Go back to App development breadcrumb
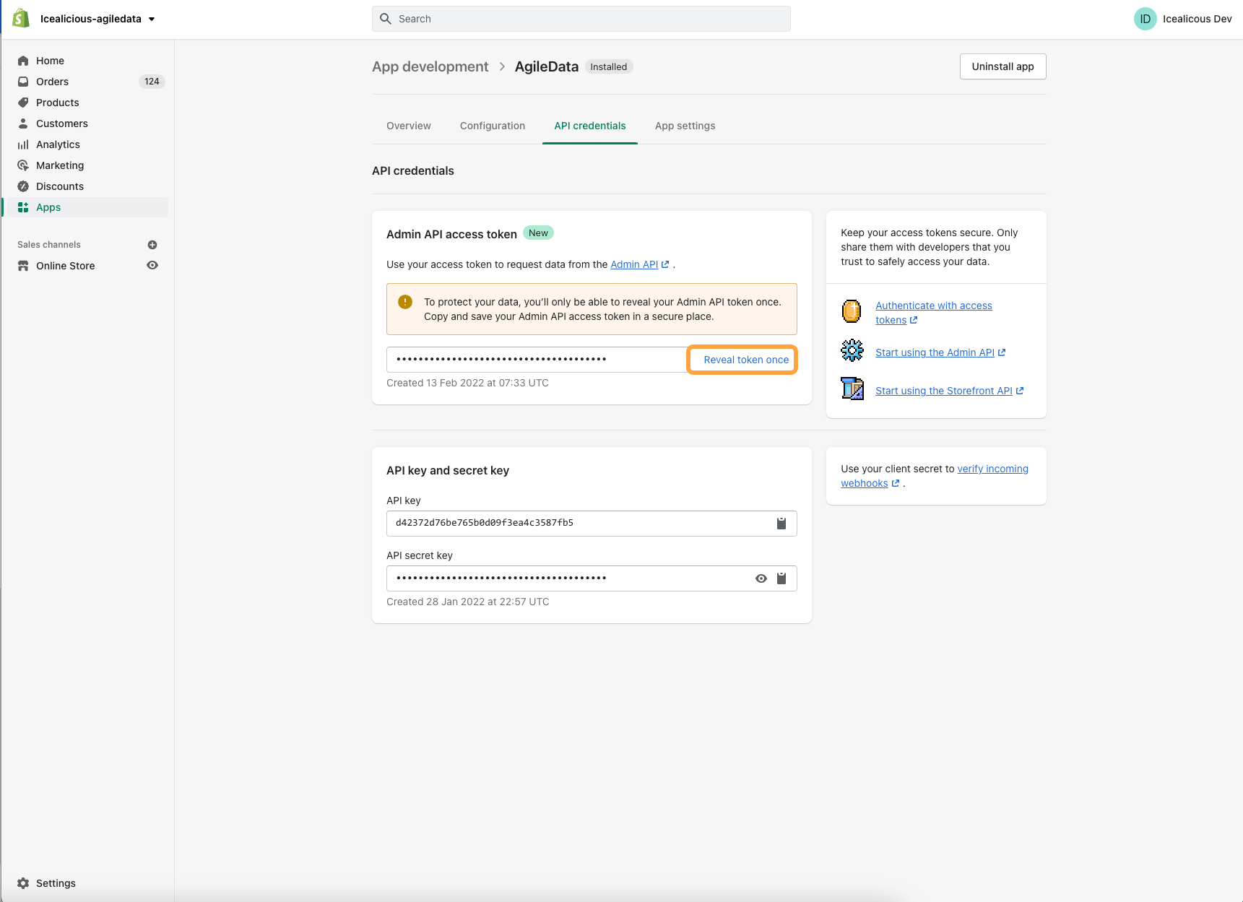Screen dimensions: 1243x902 (x=430, y=66)
